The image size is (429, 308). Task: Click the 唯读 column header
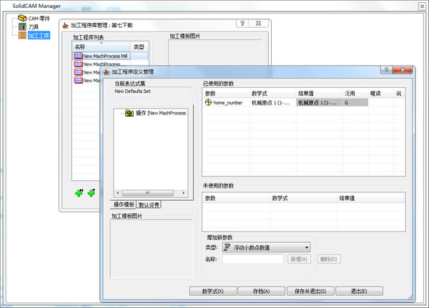tap(381, 94)
